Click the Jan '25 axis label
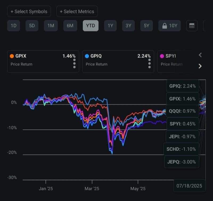The width and height of the screenshot is (213, 201). pos(46,189)
